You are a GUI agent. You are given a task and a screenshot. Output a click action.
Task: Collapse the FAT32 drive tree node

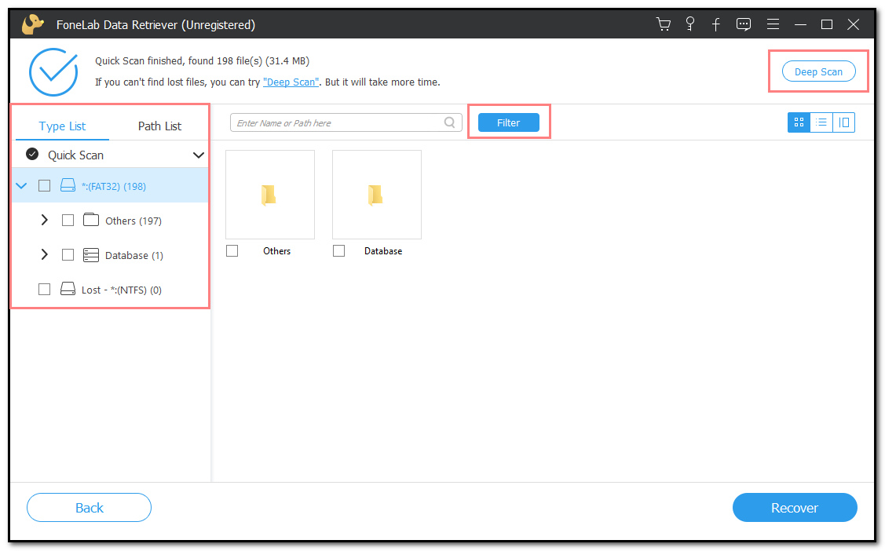(21, 185)
